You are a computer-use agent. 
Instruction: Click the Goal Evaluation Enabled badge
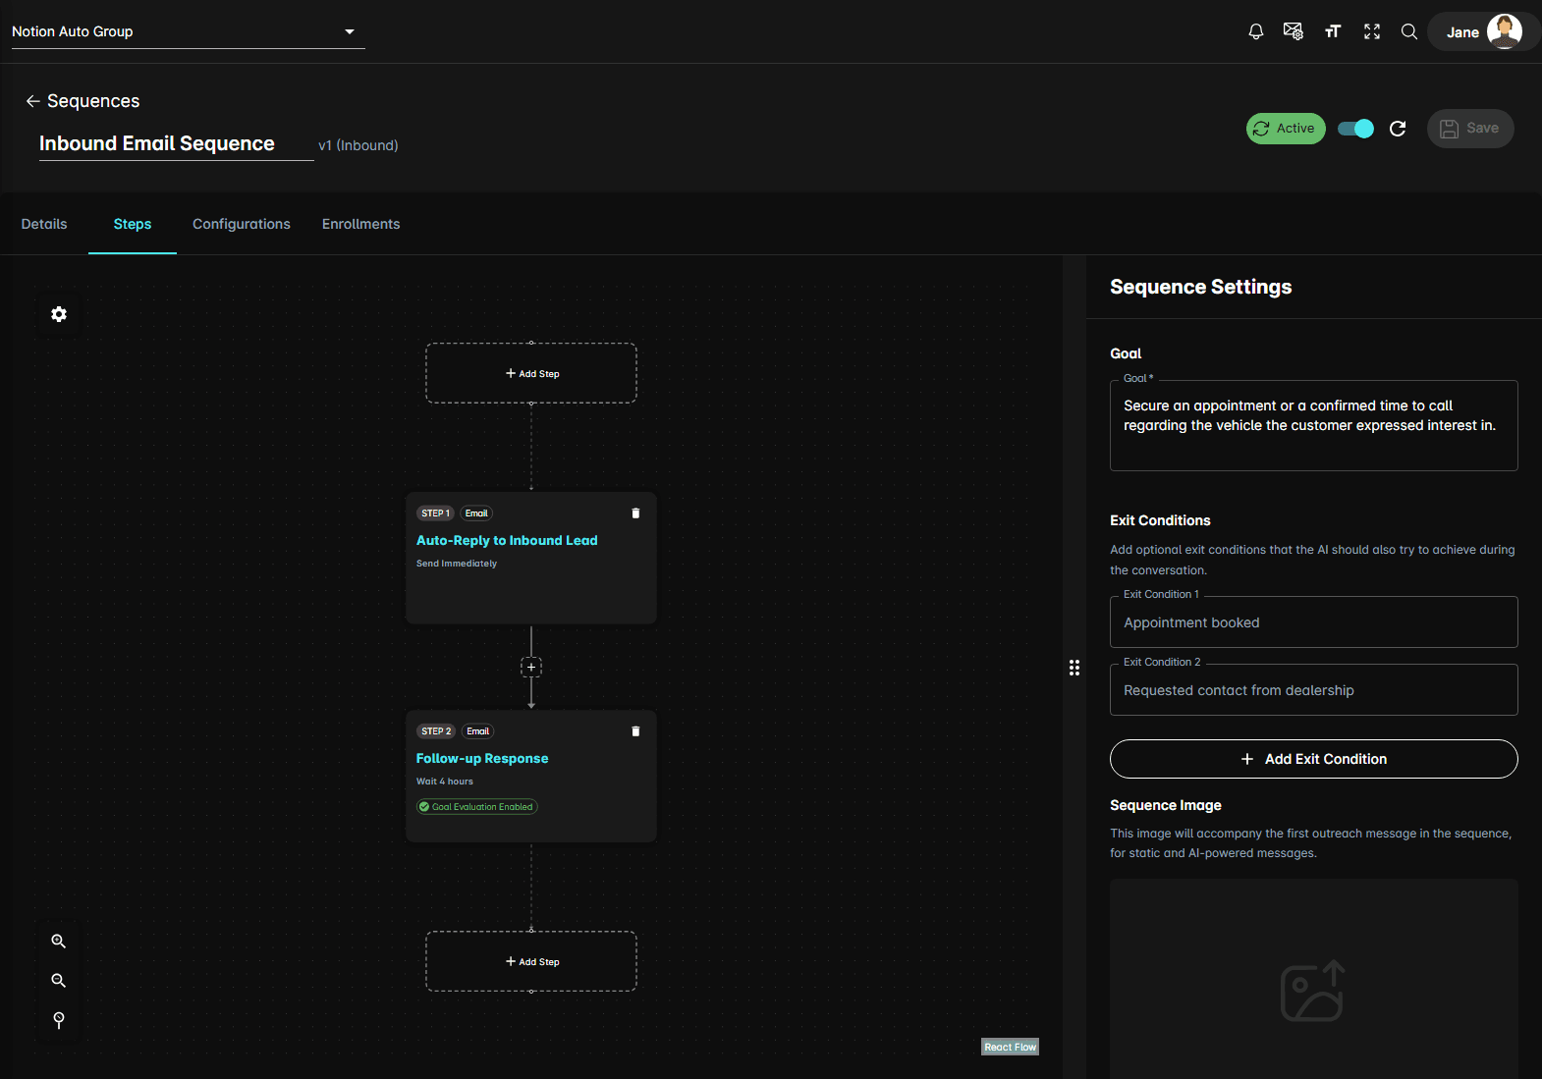point(477,807)
